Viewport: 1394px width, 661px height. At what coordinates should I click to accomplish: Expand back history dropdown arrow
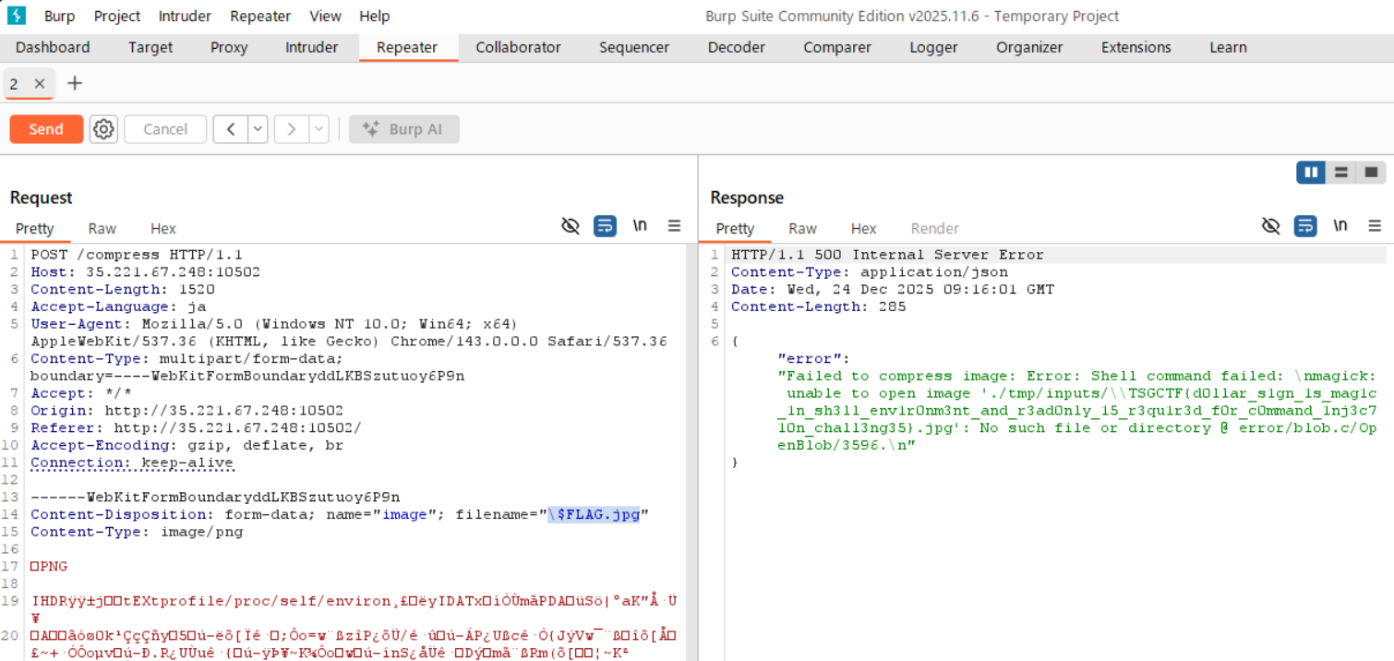258,129
